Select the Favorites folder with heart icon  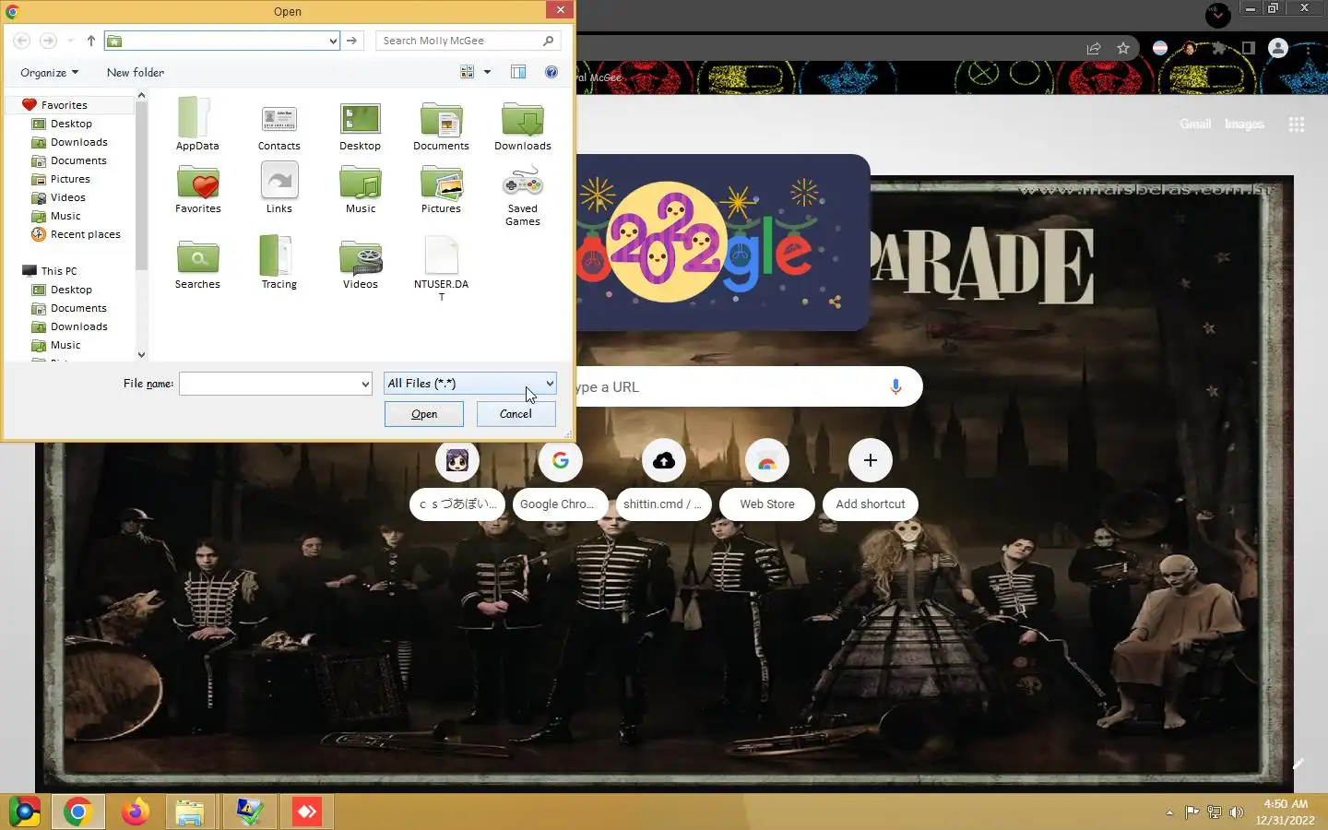pyautogui.click(x=197, y=188)
